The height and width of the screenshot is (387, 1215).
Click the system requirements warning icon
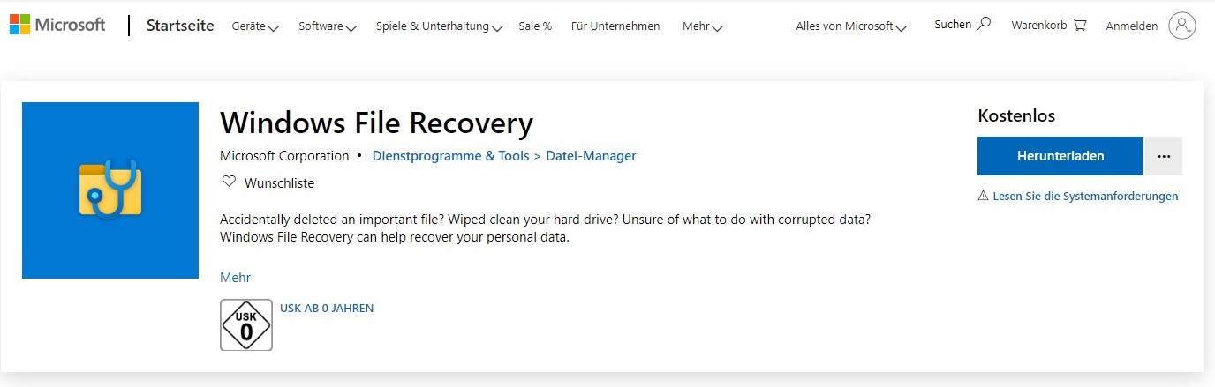[983, 196]
